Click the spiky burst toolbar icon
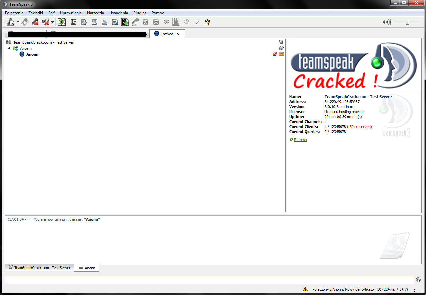Image resolution: width=426 pixels, height=295 pixels. pos(166,22)
